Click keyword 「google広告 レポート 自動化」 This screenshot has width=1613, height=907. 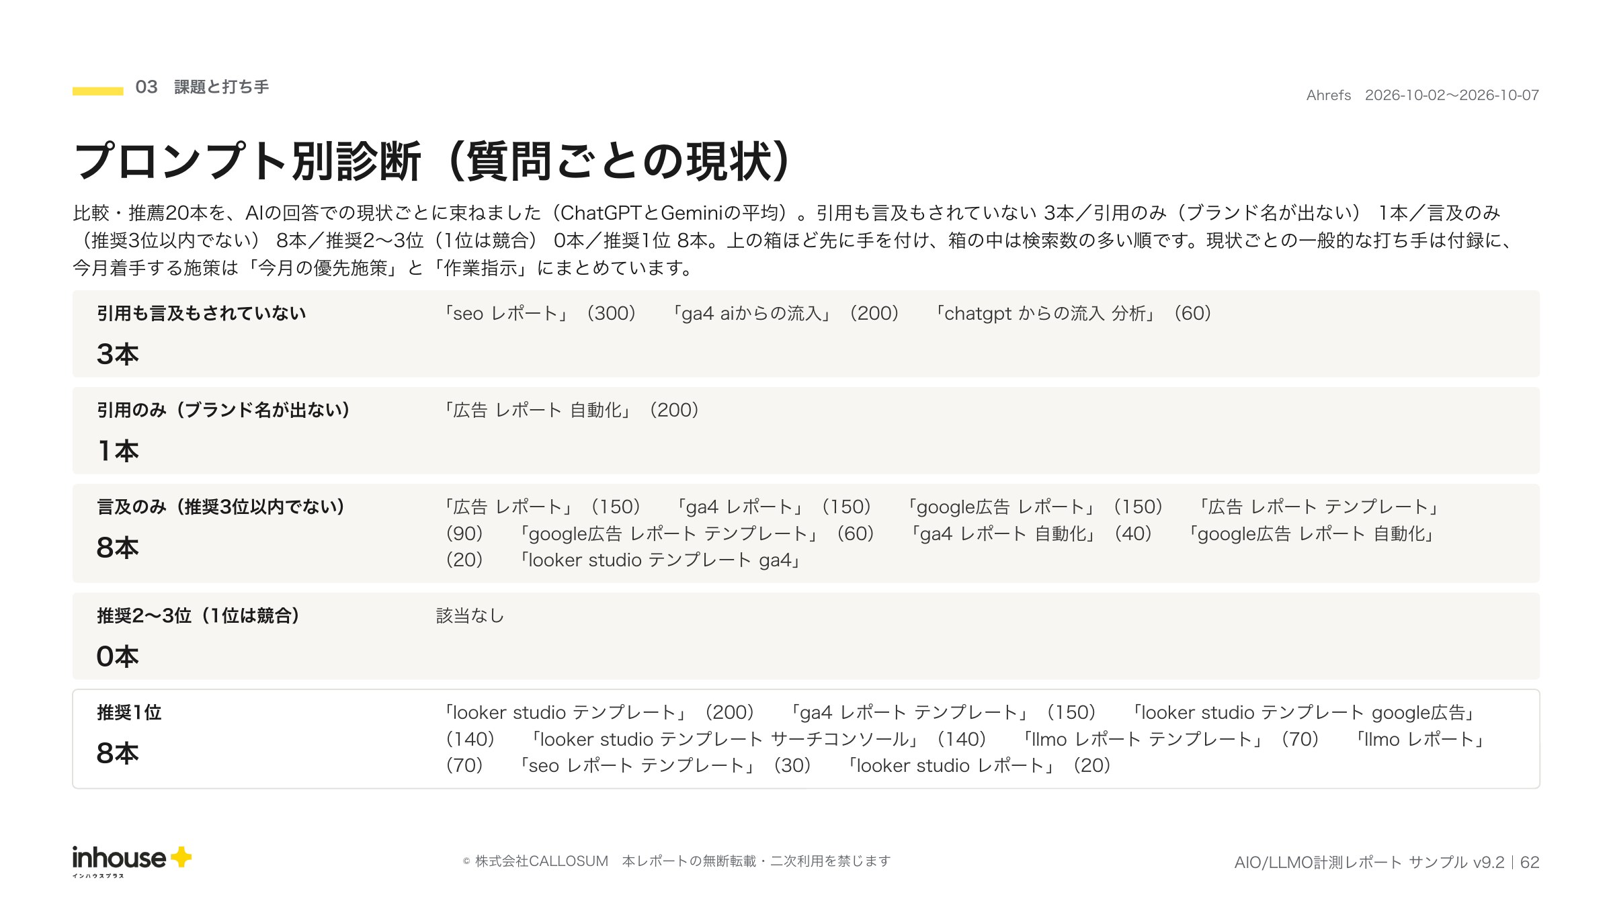1311,533
